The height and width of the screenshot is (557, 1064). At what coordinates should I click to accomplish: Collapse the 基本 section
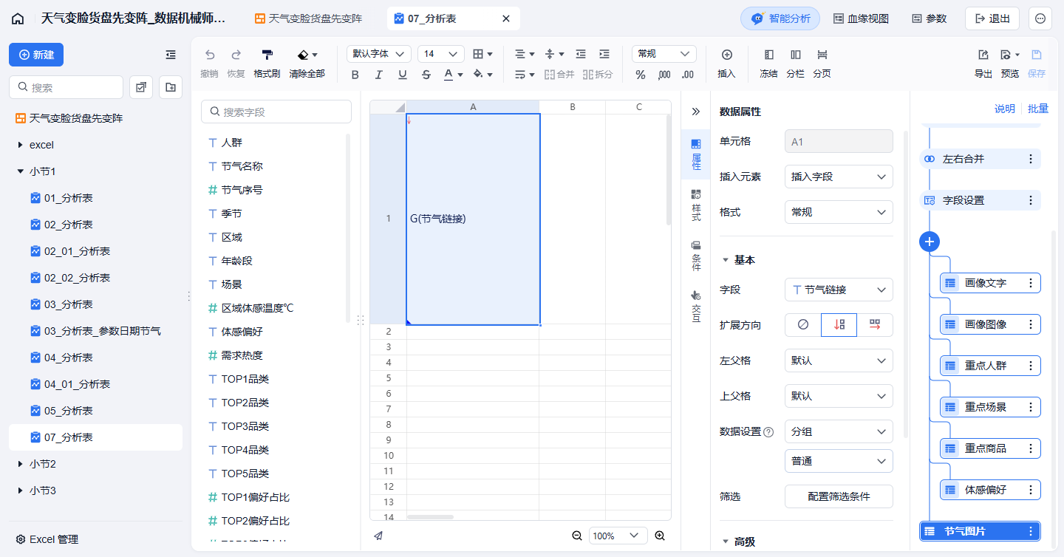(726, 260)
